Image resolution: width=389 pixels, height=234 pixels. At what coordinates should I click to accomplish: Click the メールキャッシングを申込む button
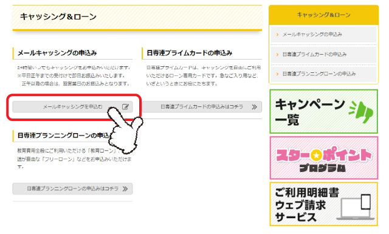tap(72, 107)
